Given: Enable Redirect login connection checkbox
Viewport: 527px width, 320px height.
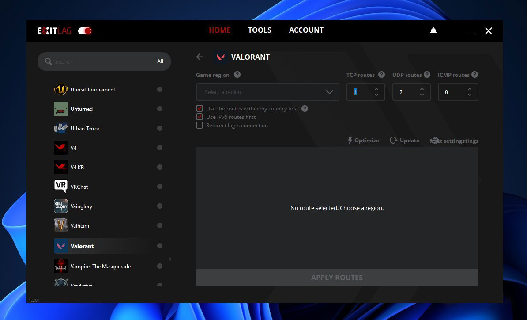Looking at the screenshot, I should pyautogui.click(x=200, y=126).
